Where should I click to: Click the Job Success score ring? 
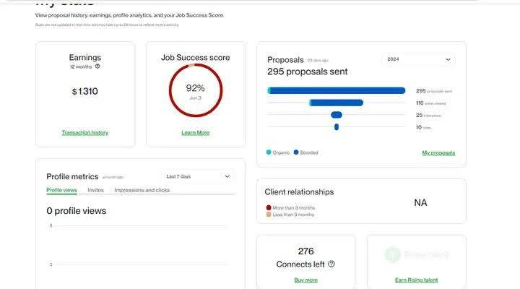(195, 90)
